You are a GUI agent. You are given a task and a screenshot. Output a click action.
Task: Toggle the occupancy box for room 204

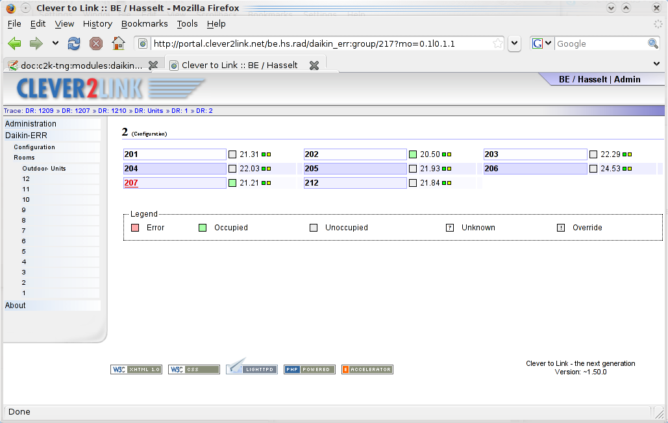tap(232, 169)
